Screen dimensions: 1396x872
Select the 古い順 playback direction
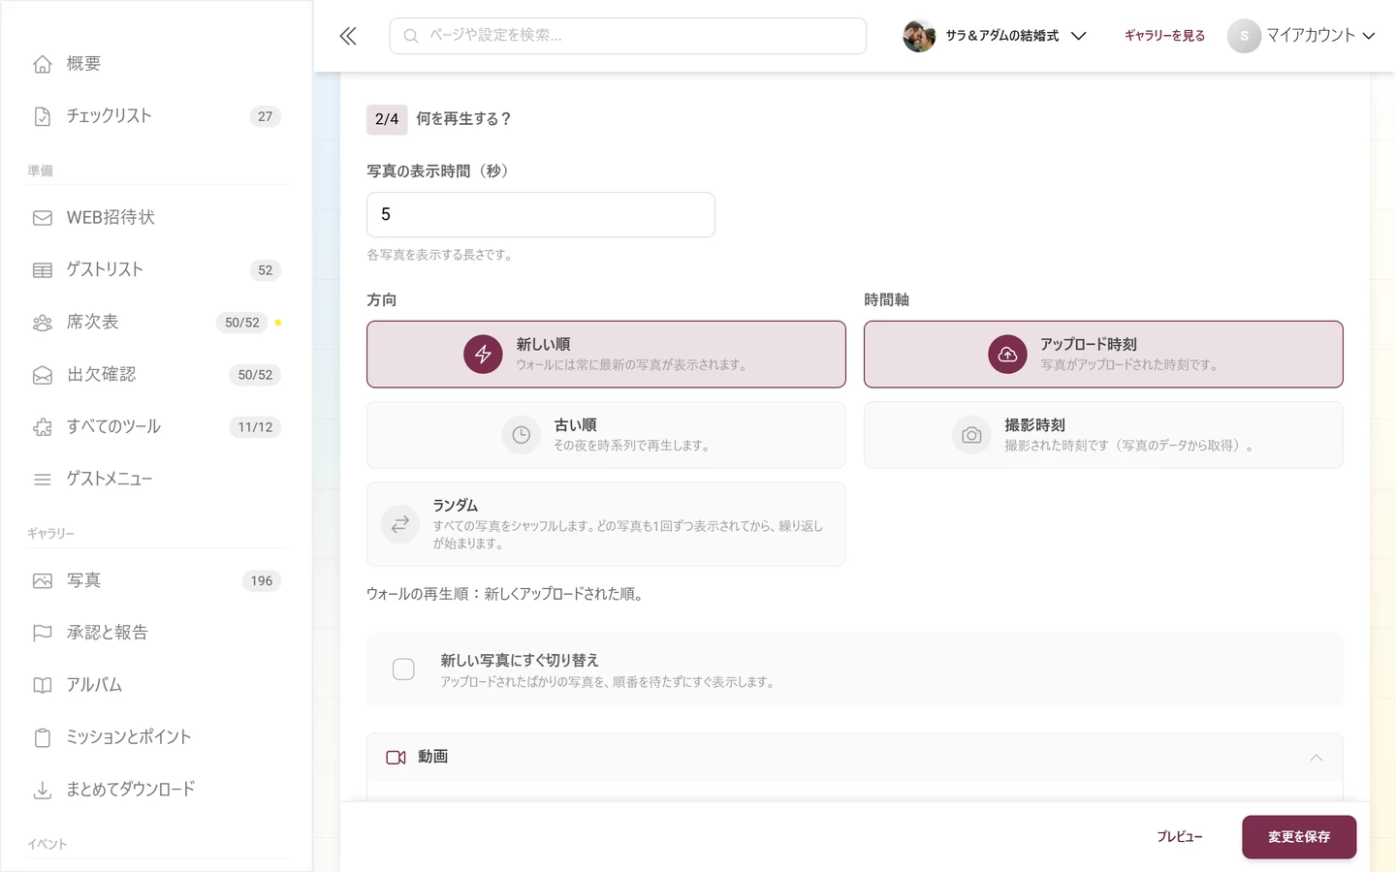tap(606, 435)
